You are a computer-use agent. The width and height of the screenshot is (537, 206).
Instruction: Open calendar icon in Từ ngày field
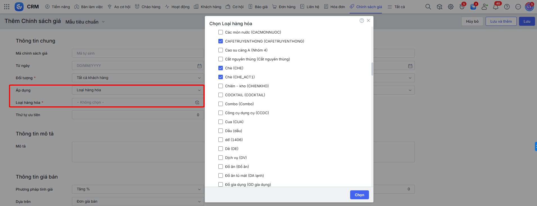click(200, 66)
